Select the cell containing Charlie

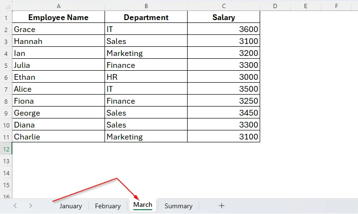(x=58, y=137)
